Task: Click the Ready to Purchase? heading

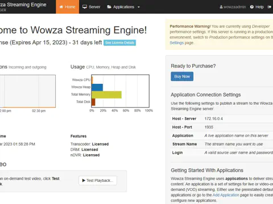Action: [x=193, y=66]
